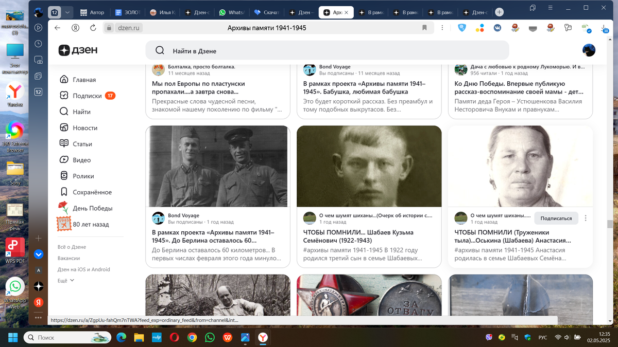The height and width of the screenshot is (347, 618).
Task: Go back with the browser back arrow
Action: coord(57,28)
